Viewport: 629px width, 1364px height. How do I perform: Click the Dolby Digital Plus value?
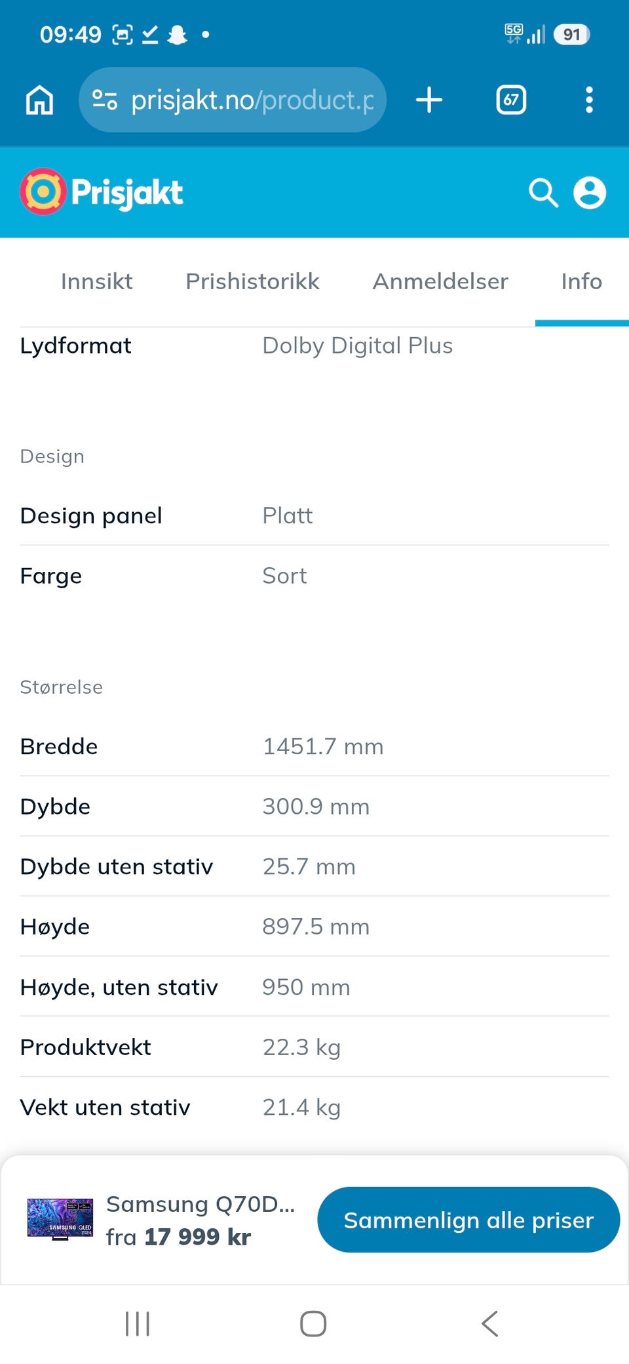point(358,346)
